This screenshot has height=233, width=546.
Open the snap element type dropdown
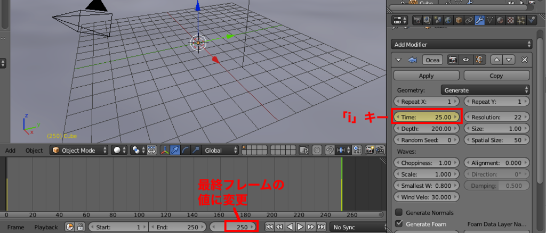point(342,151)
